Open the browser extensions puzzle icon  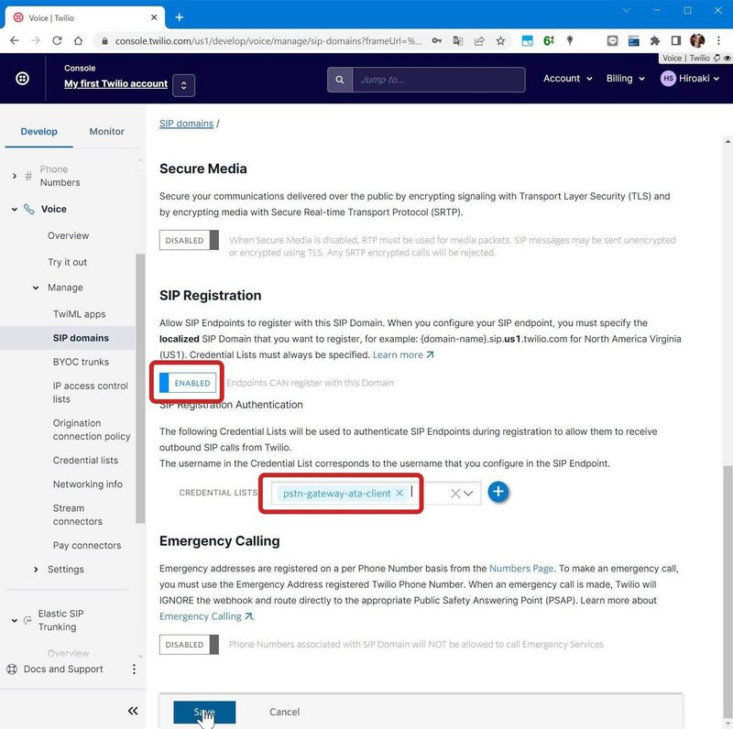coord(655,41)
